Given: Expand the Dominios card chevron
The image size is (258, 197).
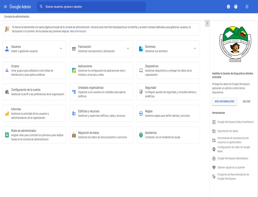Looking at the screenshot, I should point(195,49).
